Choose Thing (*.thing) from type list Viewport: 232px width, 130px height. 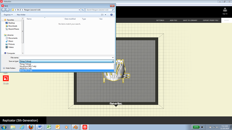point(67,64)
